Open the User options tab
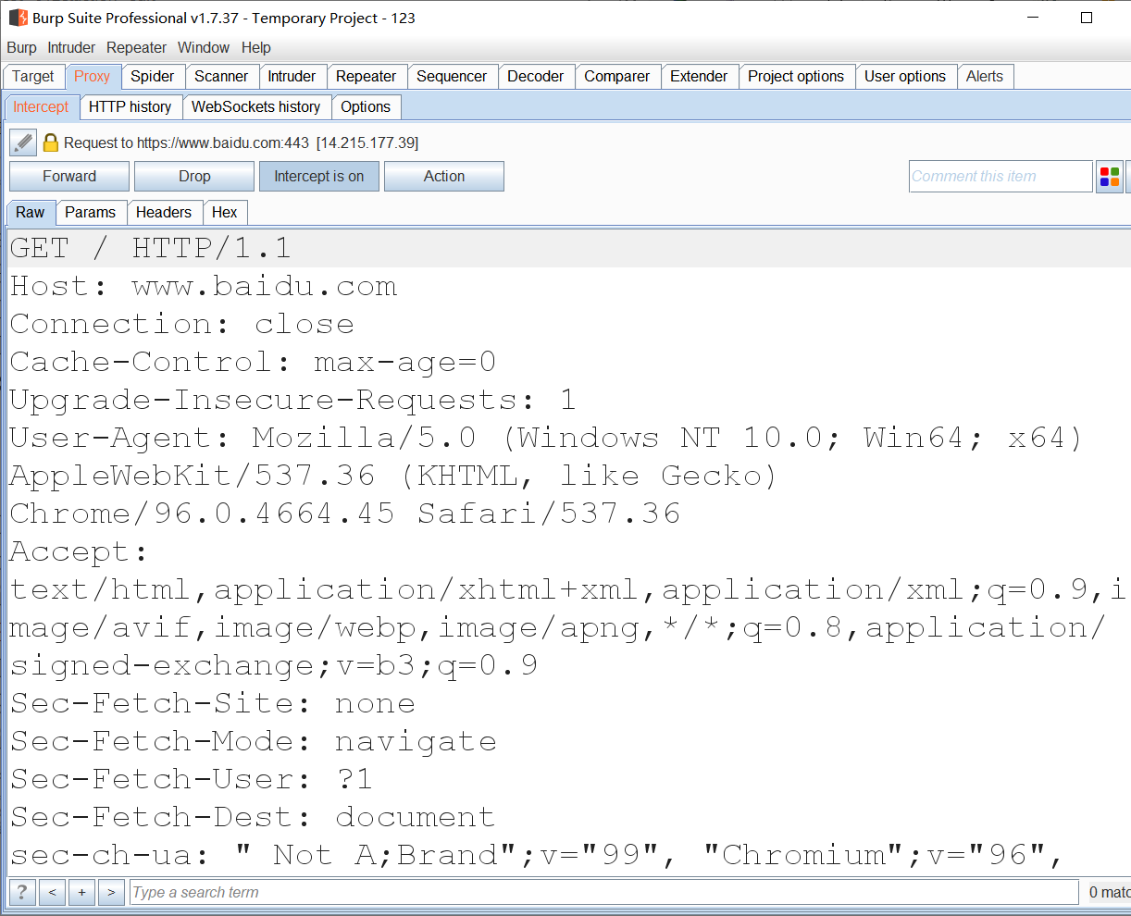The height and width of the screenshot is (916, 1131). tap(905, 76)
